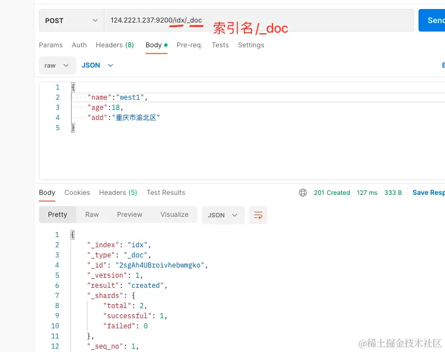Toggle the response line wrap icon

258,215
